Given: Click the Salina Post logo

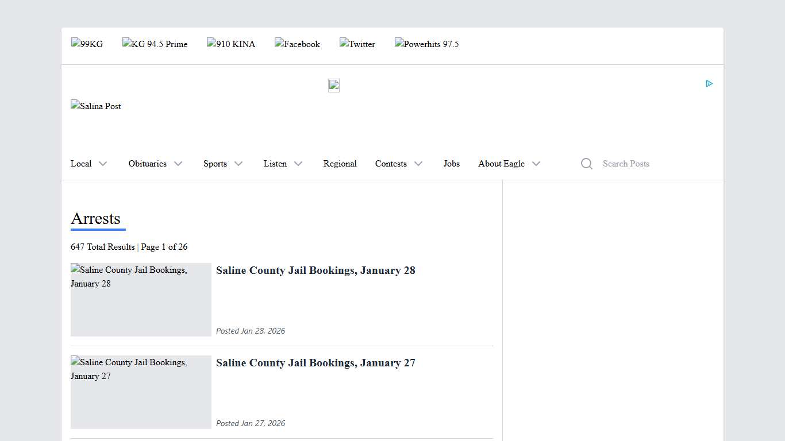Looking at the screenshot, I should [96, 106].
